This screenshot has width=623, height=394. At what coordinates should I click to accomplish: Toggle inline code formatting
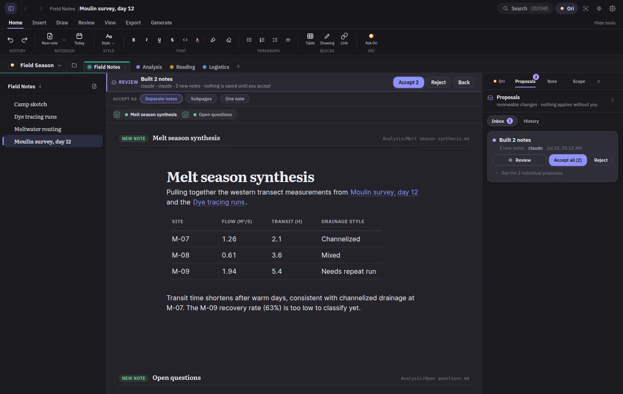click(x=185, y=40)
